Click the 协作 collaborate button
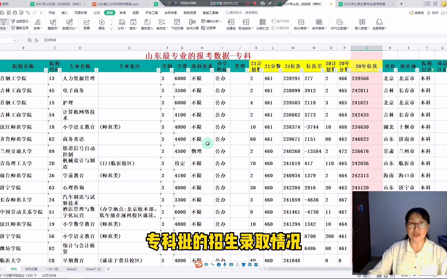 click(433, 13)
